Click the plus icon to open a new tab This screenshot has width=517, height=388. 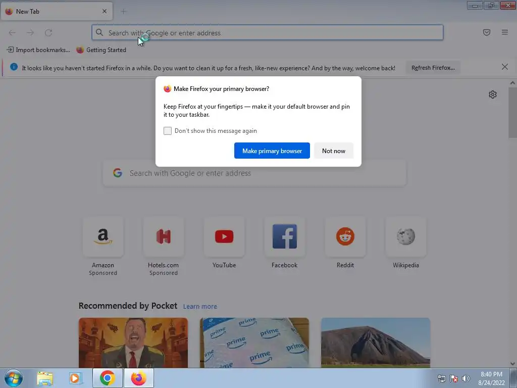(124, 12)
